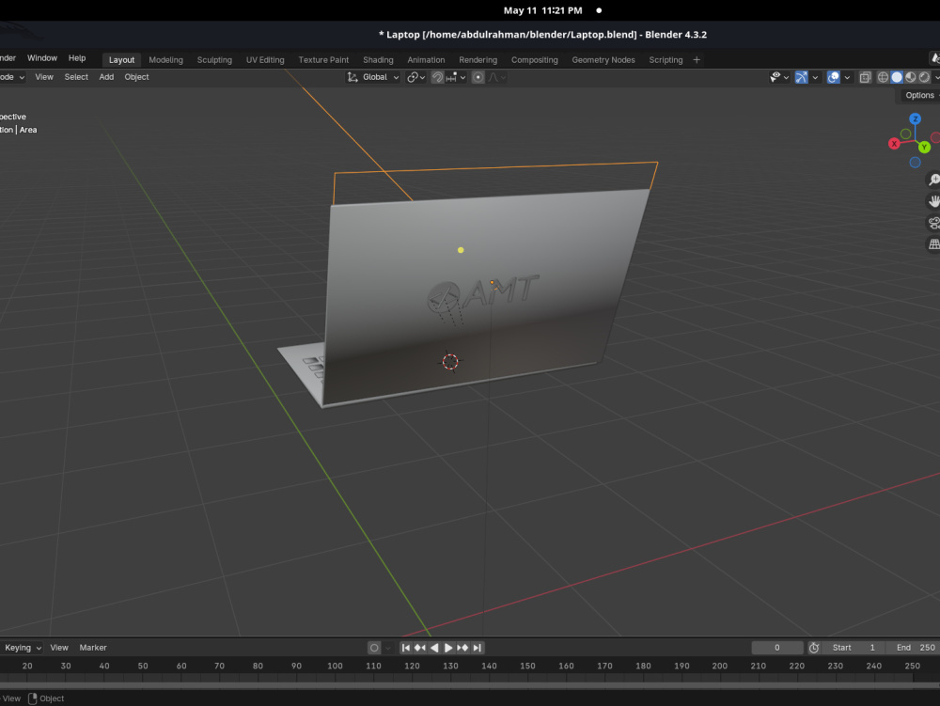This screenshot has width=940, height=706.
Task: Switch to the Animation workspace tab
Action: pos(426,60)
